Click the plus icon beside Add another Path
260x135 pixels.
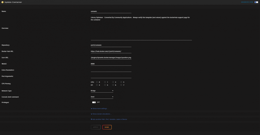[x=91, y=119]
